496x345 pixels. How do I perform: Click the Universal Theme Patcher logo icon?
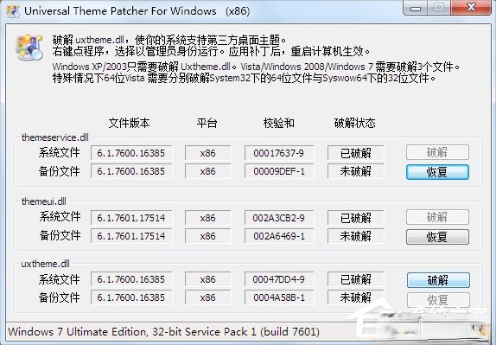(29, 48)
